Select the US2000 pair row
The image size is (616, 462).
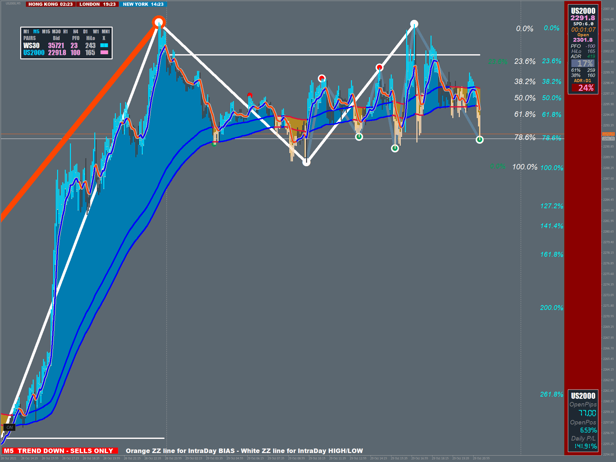tap(34, 53)
